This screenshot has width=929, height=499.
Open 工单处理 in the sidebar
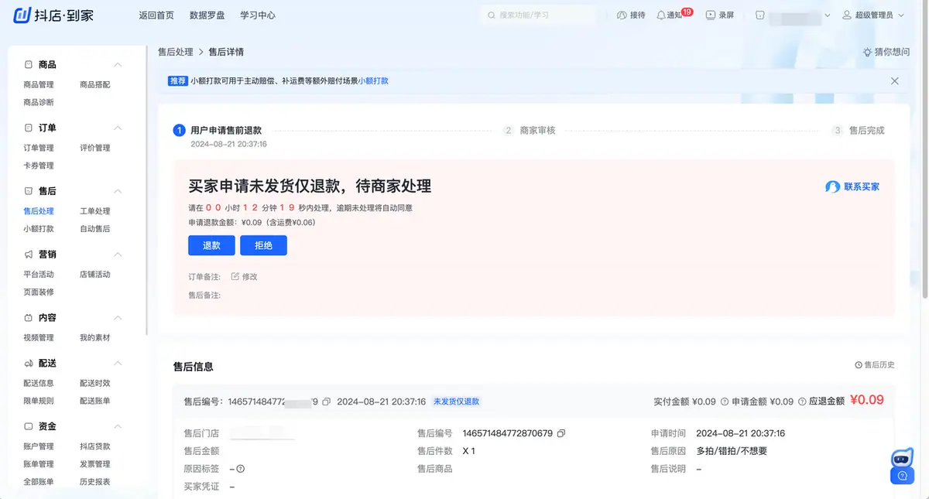[95, 211]
